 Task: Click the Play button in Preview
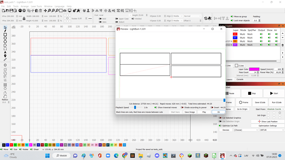[x=204, y=112]
